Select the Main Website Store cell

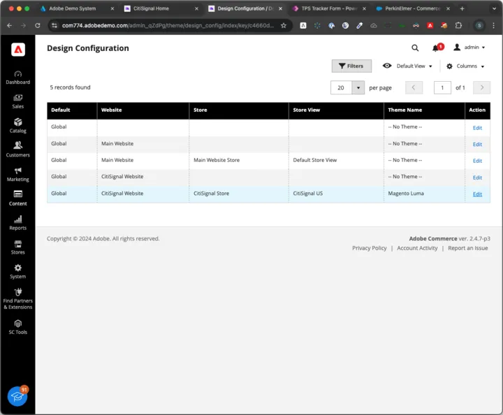pyautogui.click(x=239, y=161)
